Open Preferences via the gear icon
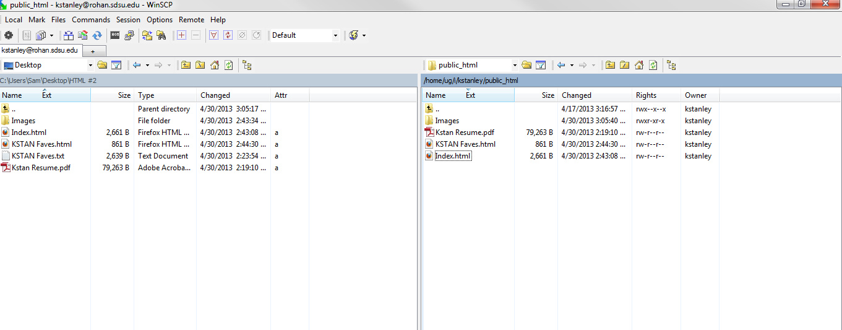 [9, 35]
